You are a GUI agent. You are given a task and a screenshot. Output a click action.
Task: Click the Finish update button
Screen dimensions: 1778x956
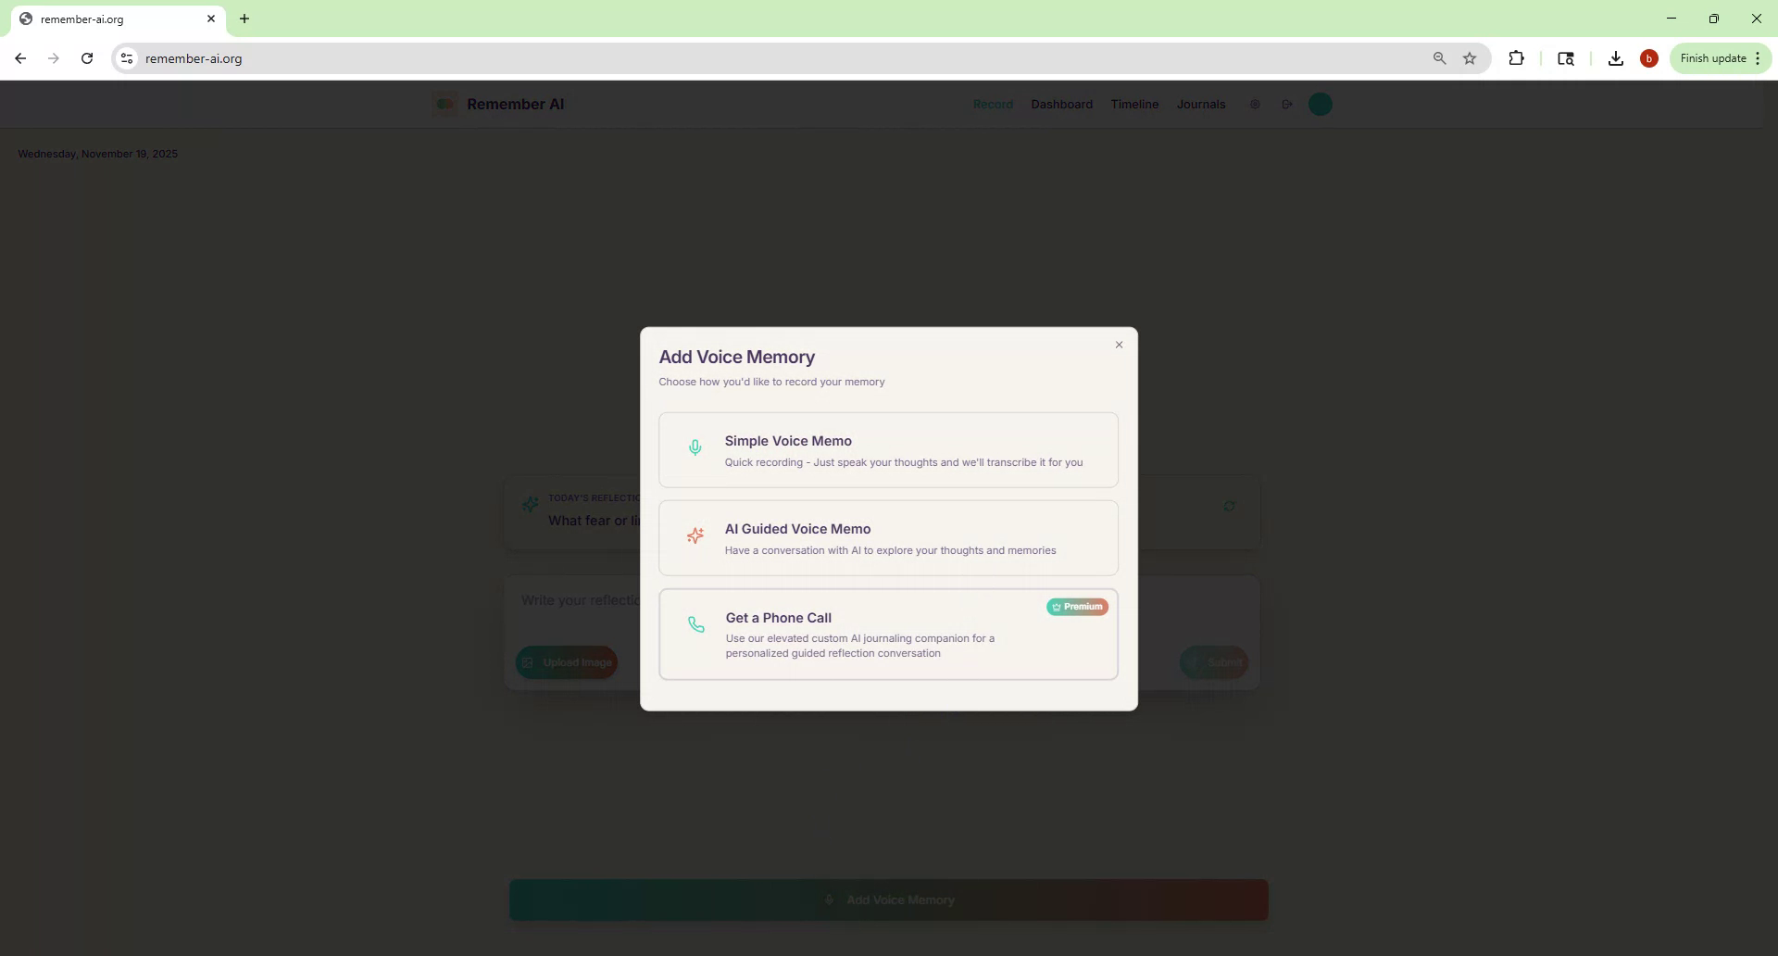coord(1710,58)
